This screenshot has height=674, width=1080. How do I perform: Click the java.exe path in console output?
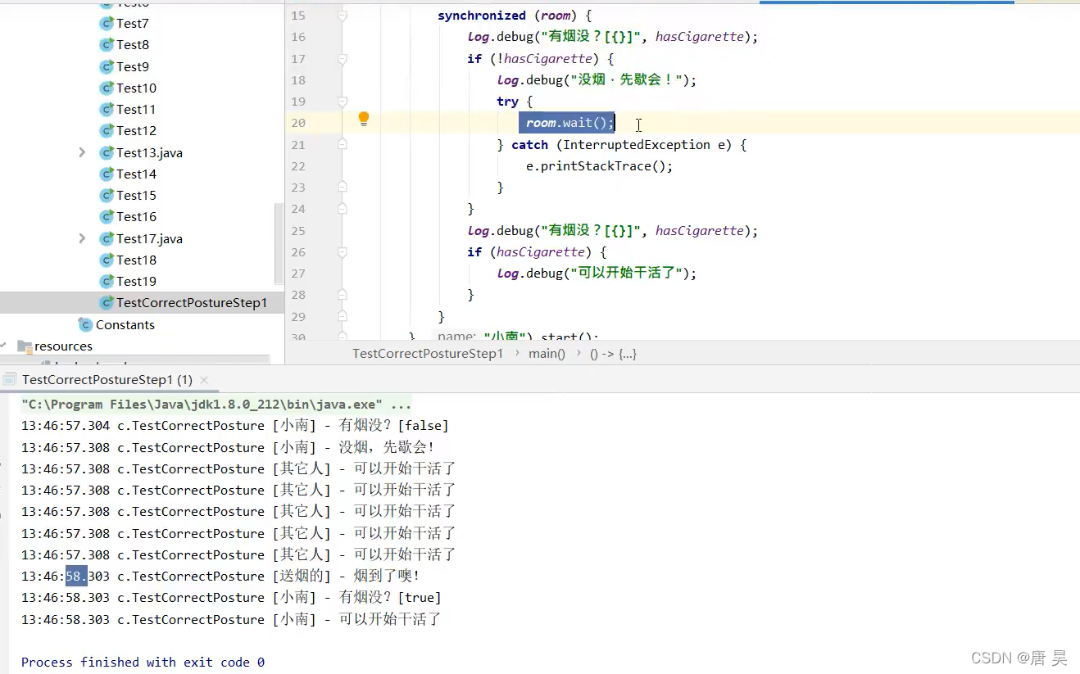pos(213,404)
